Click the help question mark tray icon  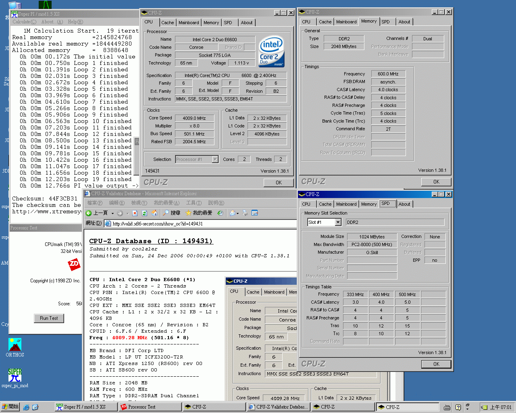click(458, 407)
